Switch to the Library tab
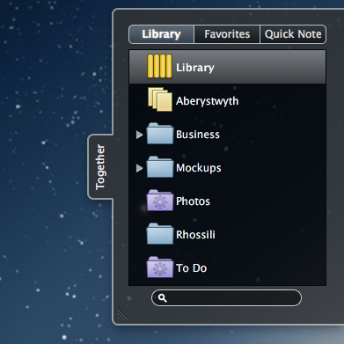This screenshot has height=344, width=344. tap(161, 34)
